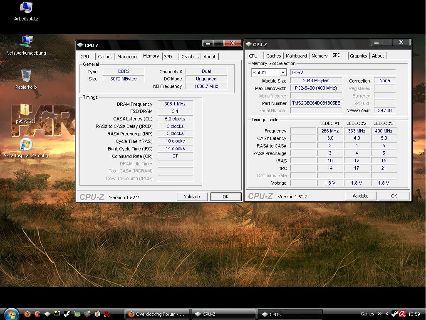The image size is (426, 320).
Task: Click the Start orb button
Action: 11,314
